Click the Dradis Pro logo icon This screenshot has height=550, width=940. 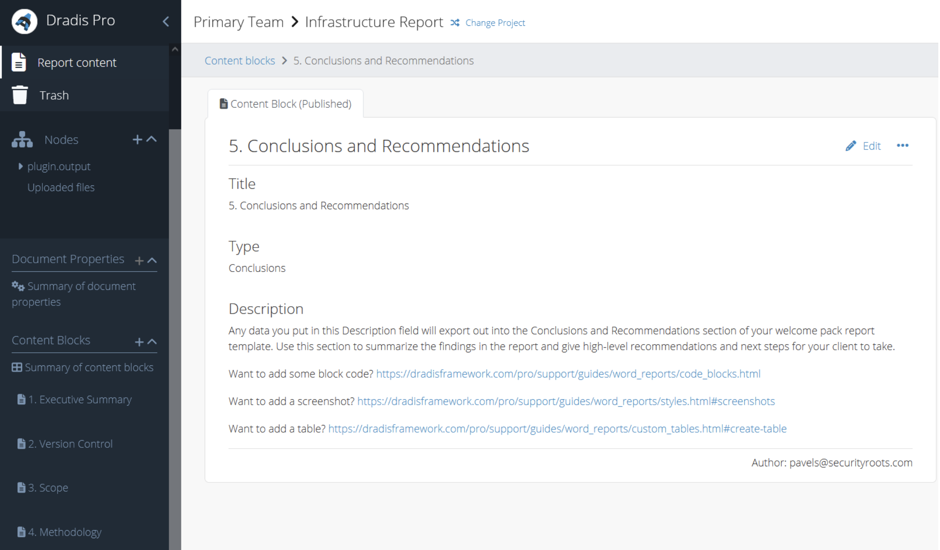(x=24, y=21)
